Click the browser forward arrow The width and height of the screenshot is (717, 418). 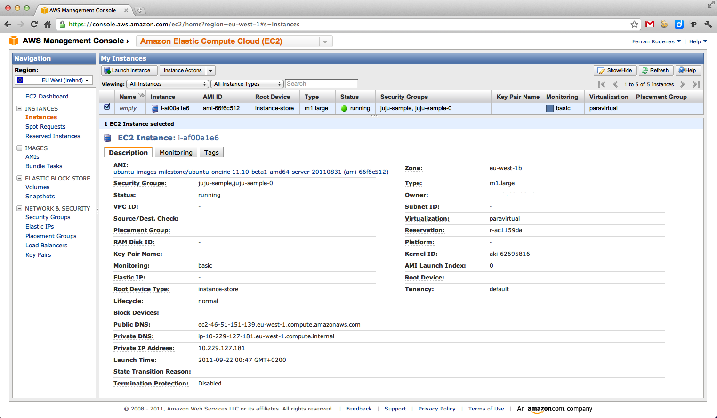coord(21,24)
